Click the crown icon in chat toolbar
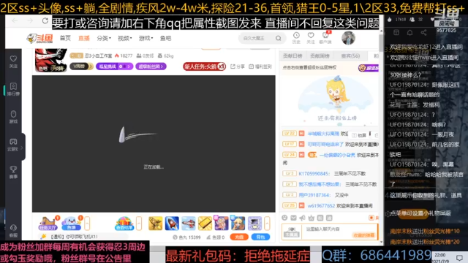The height and width of the screenshot is (263, 468). pyautogui.click(x=312, y=218)
